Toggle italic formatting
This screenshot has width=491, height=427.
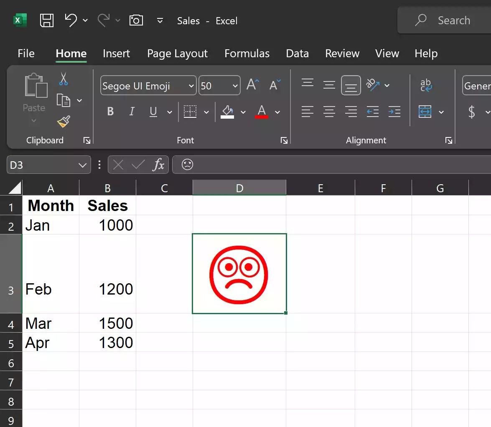(x=132, y=112)
